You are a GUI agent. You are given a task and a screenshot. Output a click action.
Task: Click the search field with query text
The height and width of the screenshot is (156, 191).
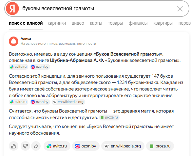(97, 9)
